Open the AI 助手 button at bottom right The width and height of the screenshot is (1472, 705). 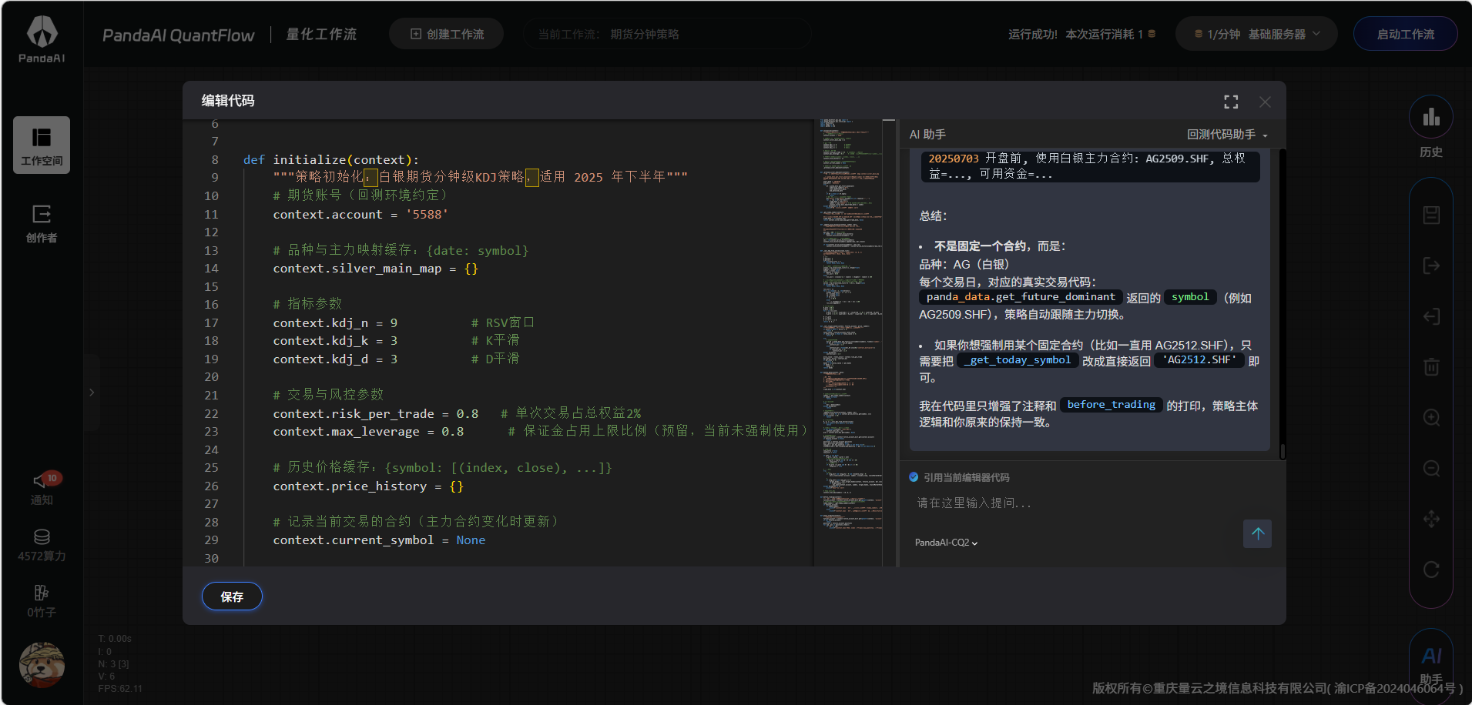[x=1431, y=664]
